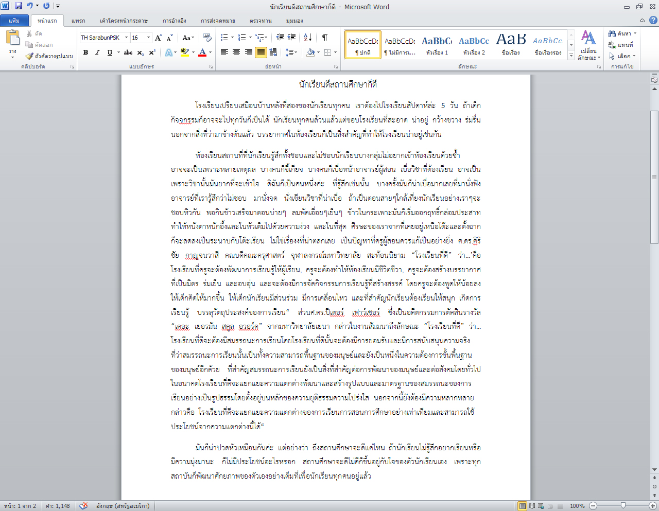Open the font name box TH SarabunPSK
This screenshot has height=511, width=659.
[x=104, y=38]
